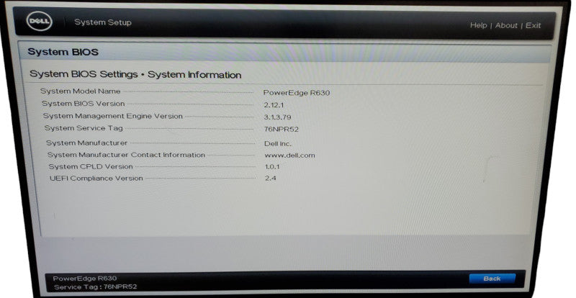The height and width of the screenshot is (298, 576).
Task: Open the Help link
Action: coord(478,25)
